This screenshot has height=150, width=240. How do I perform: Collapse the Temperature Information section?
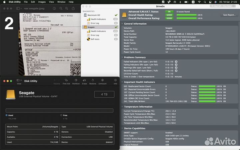tap(122, 107)
